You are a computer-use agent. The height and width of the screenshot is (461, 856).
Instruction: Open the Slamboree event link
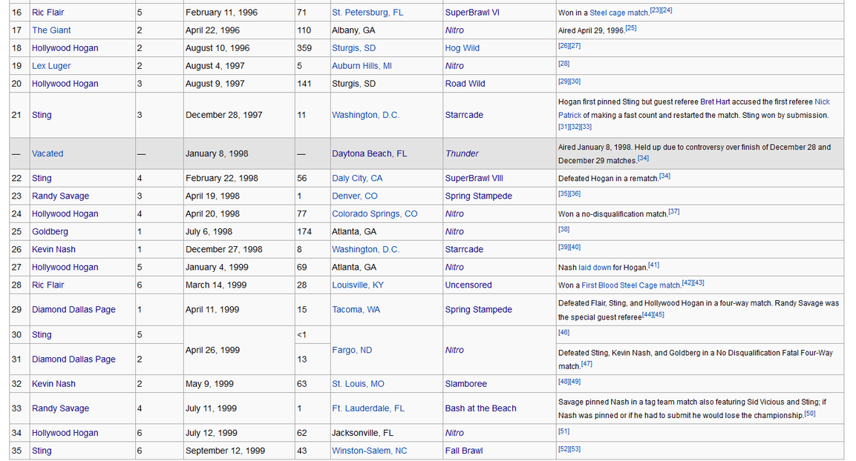(465, 384)
